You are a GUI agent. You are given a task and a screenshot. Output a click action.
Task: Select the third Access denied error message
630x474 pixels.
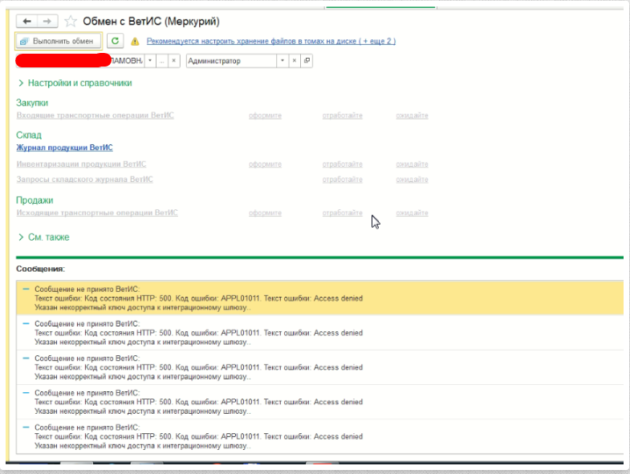pos(320,367)
